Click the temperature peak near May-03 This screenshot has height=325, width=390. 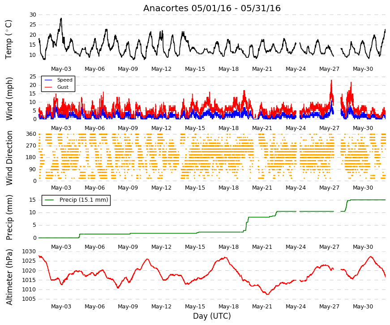(x=61, y=18)
